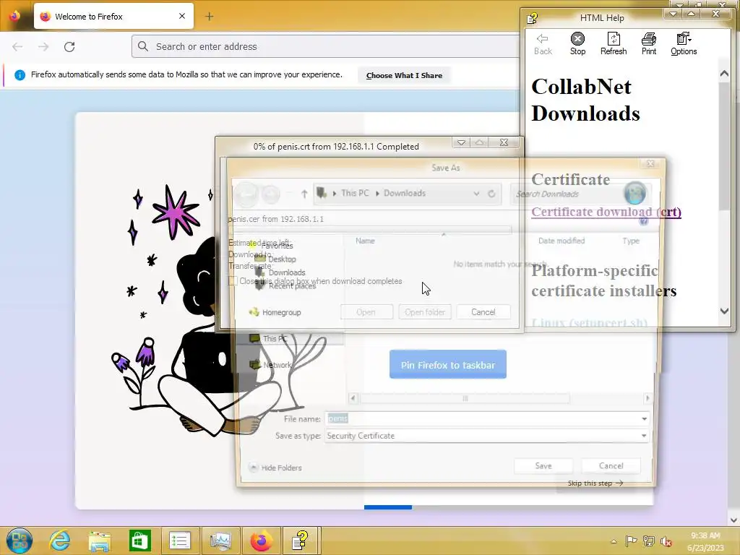Open the Windows Store taskbar icon
740x555 pixels.
pyautogui.click(x=139, y=541)
